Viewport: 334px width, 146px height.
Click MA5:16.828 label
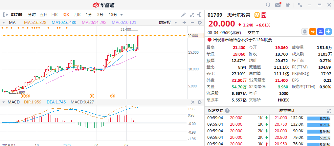click(35, 23)
